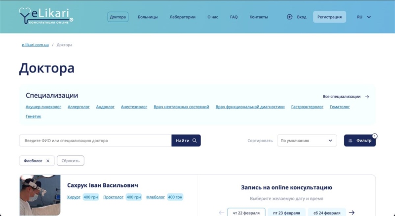Image resolution: width=395 pixels, height=216 pixels.
Task: Click the magnifier icon in Найти button
Action: tap(195, 141)
